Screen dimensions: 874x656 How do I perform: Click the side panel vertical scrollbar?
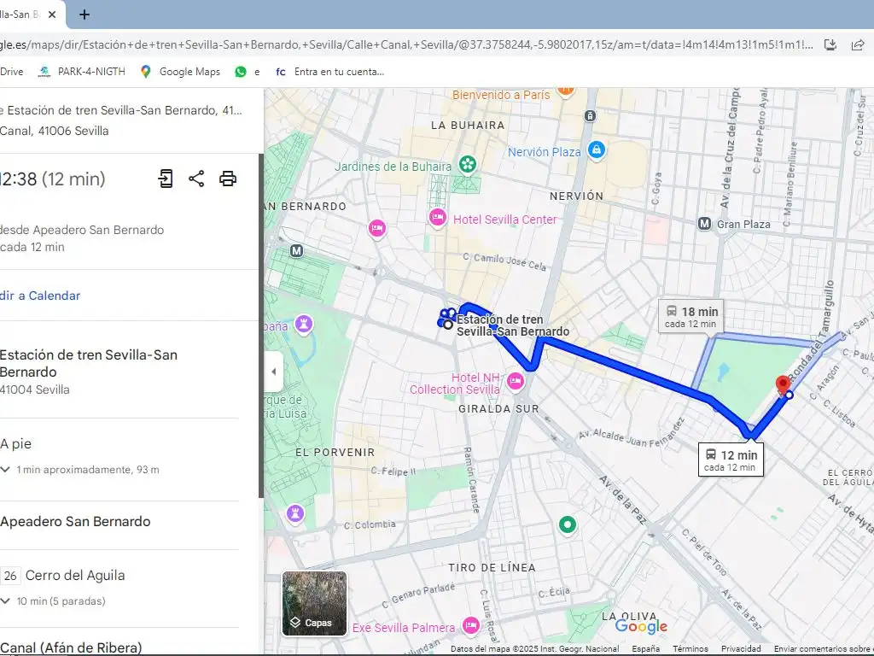tap(260, 325)
